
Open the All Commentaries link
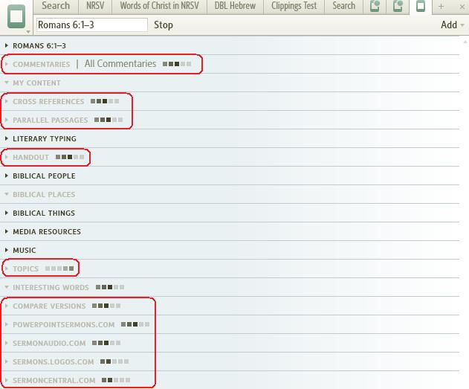click(x=120, y=64)
